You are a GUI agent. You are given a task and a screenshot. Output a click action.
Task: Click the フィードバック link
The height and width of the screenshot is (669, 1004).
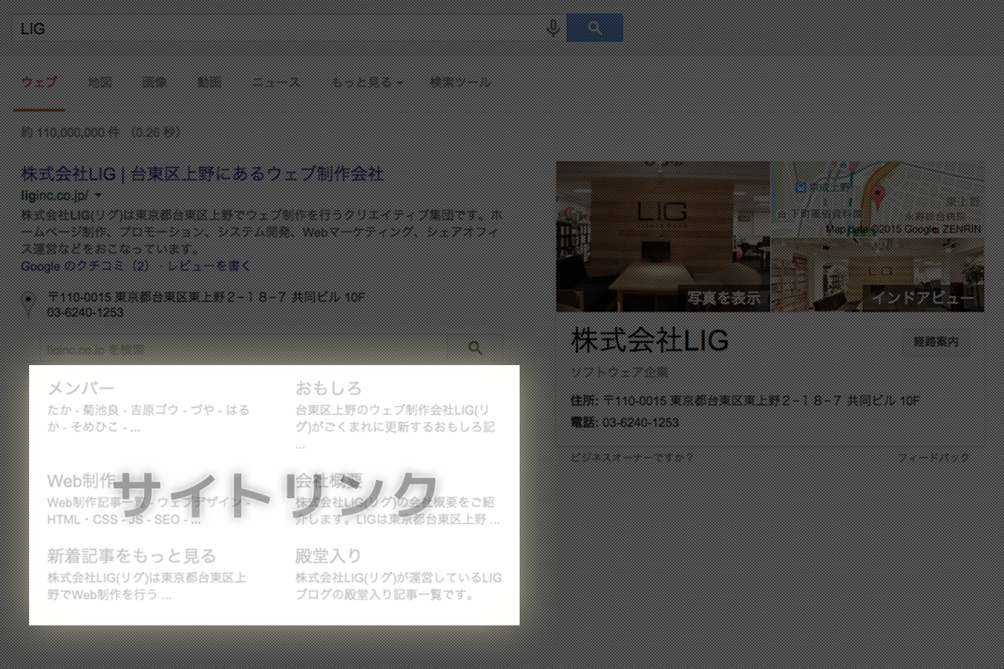[x=933, y=458]
